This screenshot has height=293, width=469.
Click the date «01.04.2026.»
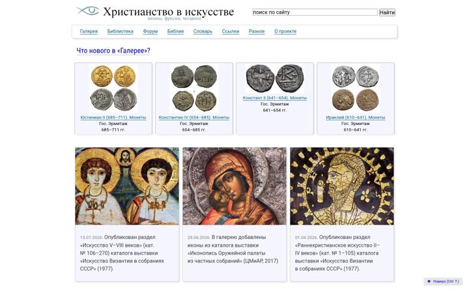pyautogui.click(x=306, y=238)
